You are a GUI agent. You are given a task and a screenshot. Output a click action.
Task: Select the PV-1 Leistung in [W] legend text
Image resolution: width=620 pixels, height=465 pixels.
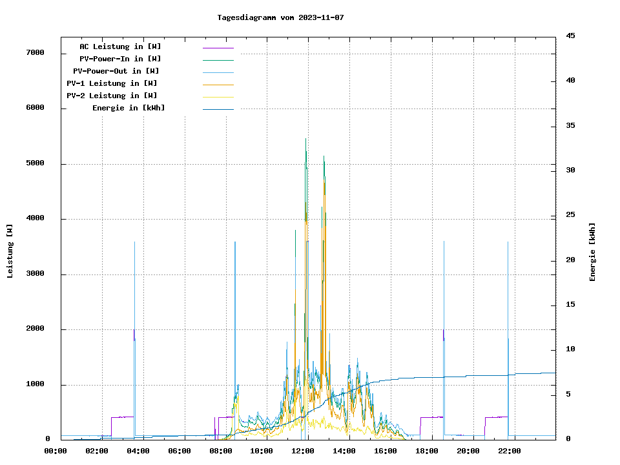pyautogui.click(x=112, y=83)
